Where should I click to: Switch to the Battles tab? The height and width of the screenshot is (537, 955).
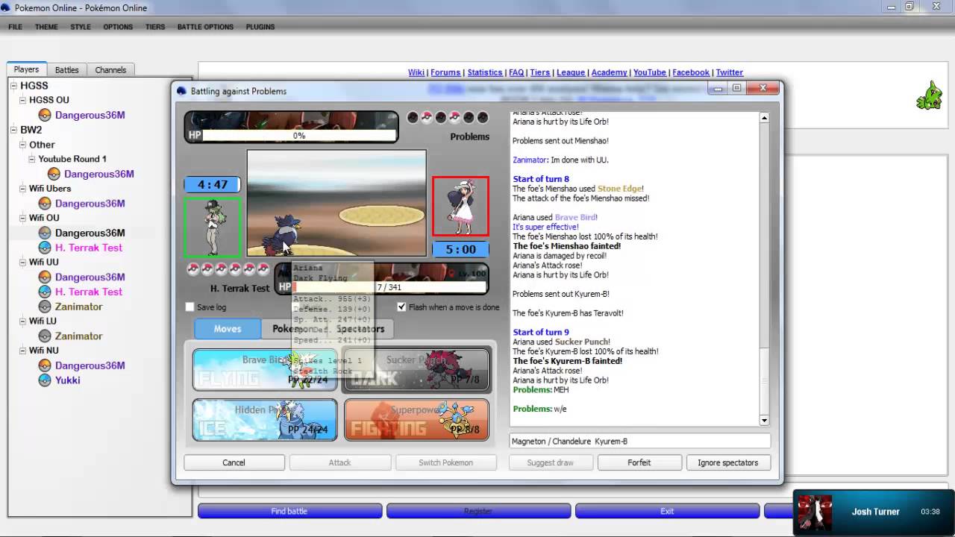tap(67, 69)
